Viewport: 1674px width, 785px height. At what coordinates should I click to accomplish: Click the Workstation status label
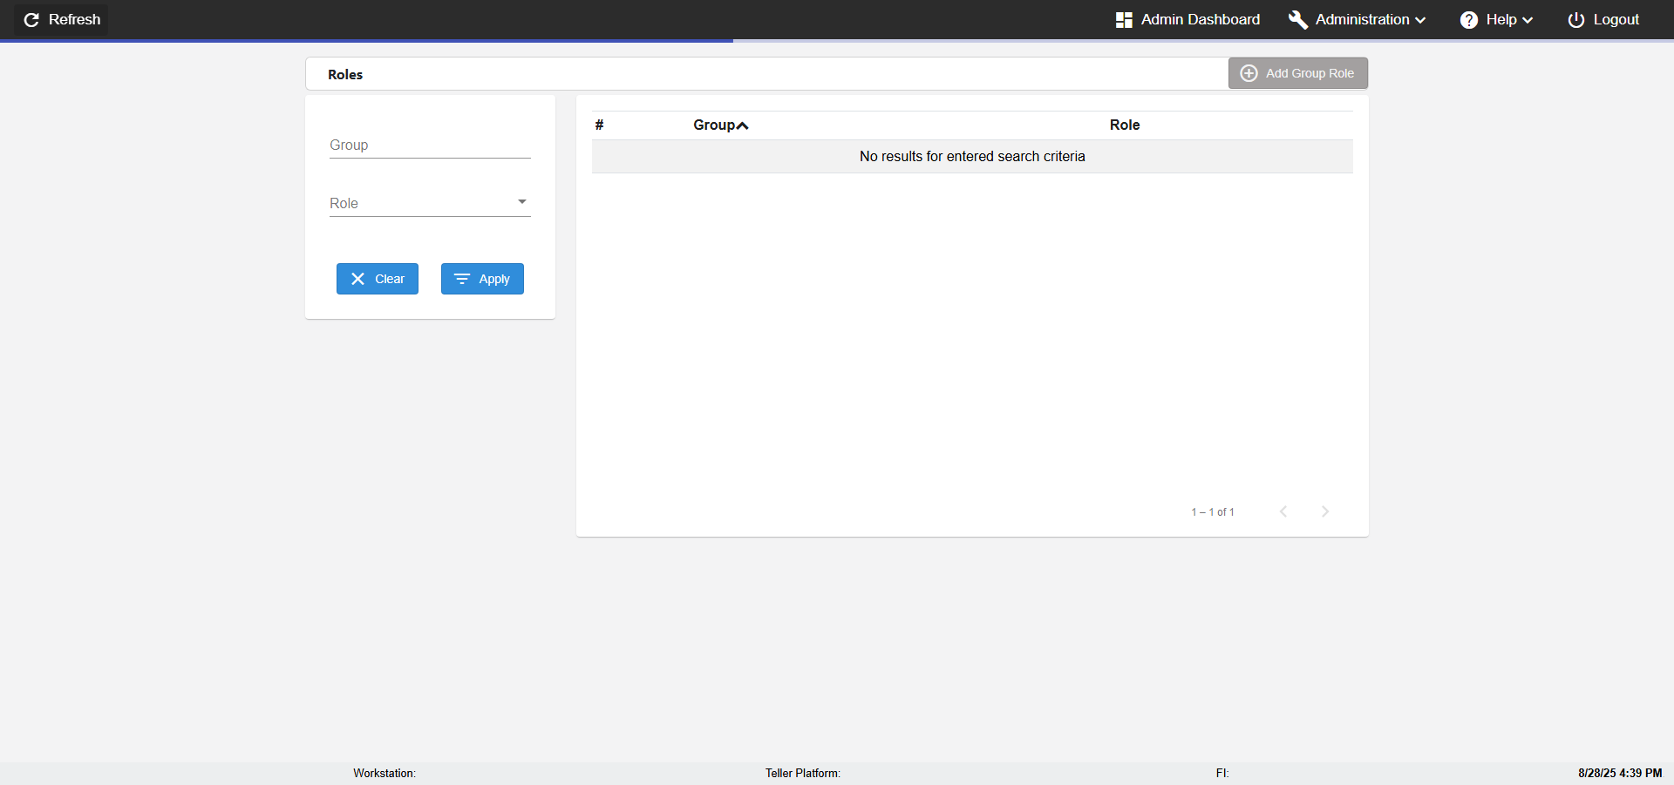[x=384, y=773]
